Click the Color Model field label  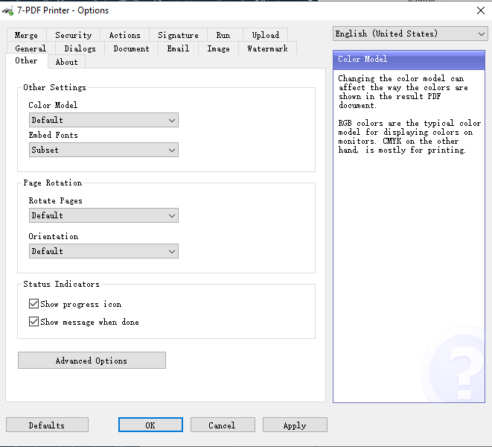(x=53, y=105)
